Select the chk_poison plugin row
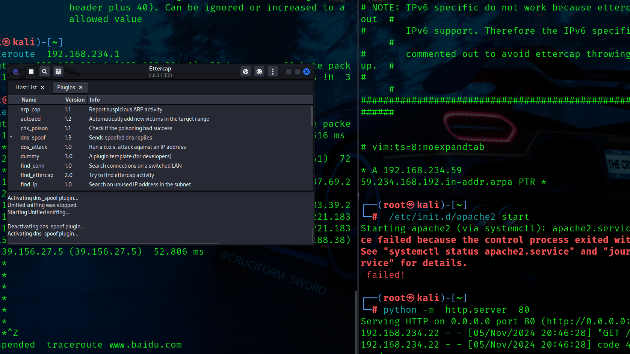Viewport: 630px width, 354px height. tap(160, 128)
